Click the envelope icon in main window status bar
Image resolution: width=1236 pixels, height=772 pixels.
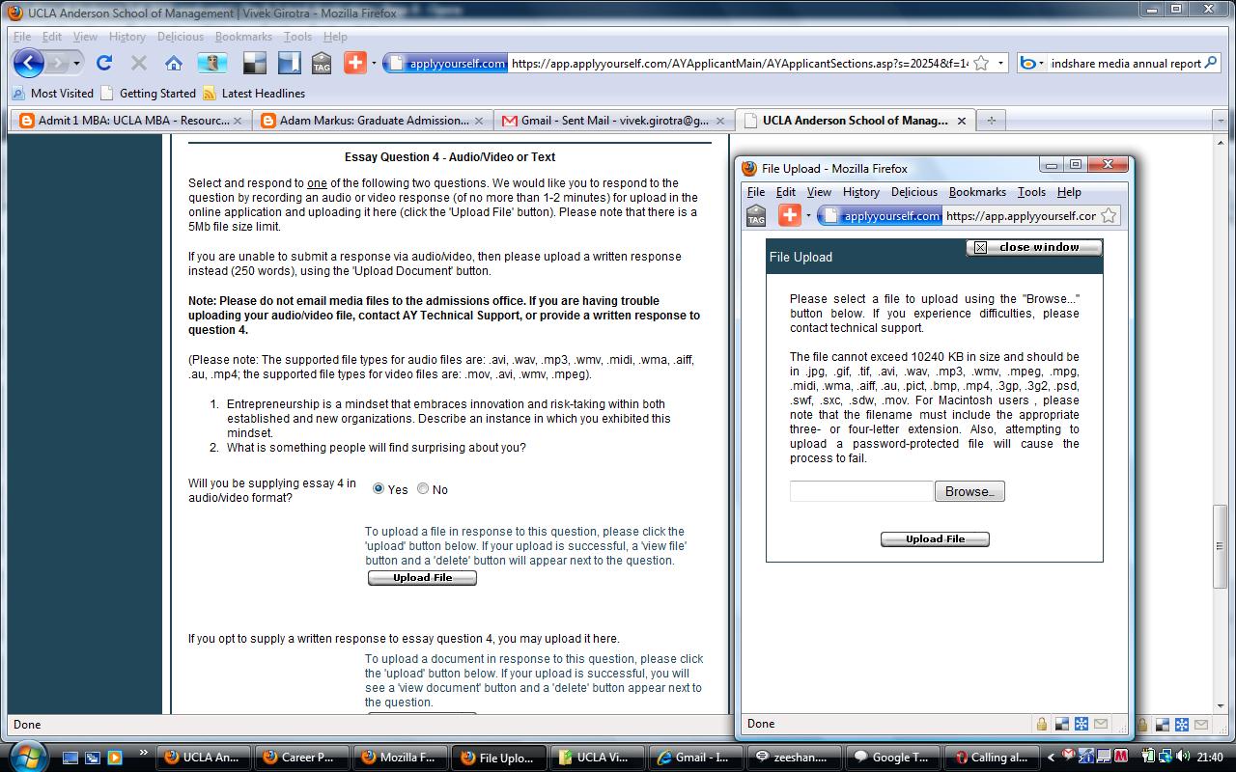pos(1201,725)
